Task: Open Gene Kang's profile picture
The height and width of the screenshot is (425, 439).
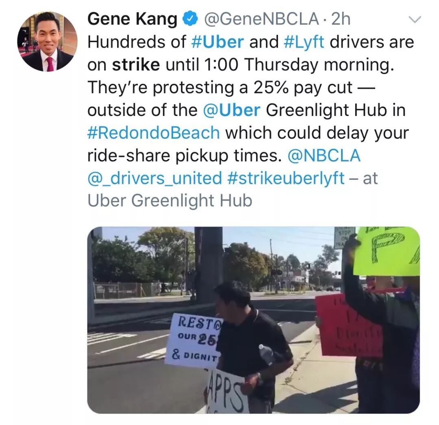Action: [47, 41]
